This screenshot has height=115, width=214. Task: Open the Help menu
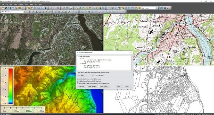tap(40, 5)
